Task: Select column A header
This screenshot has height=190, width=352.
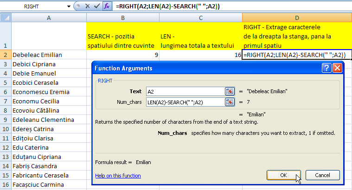Action: tap(49, 18)
